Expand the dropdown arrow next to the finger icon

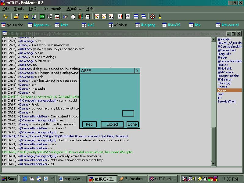pos(68,14)
